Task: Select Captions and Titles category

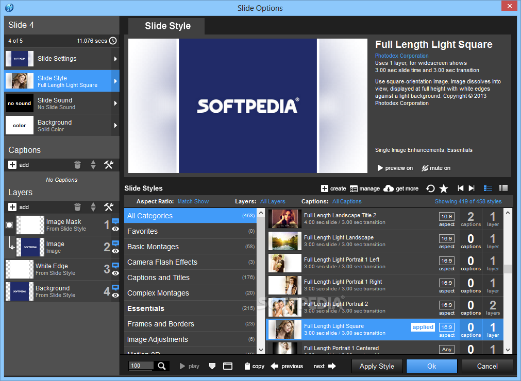Action: click(190, 278)
